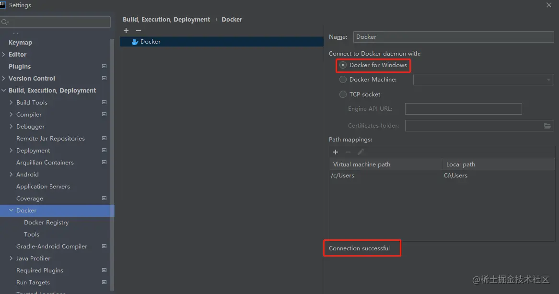Viewport: 559px width, 294px height.
Task: Open Docker Tools settings
Action: click(31, 235)
